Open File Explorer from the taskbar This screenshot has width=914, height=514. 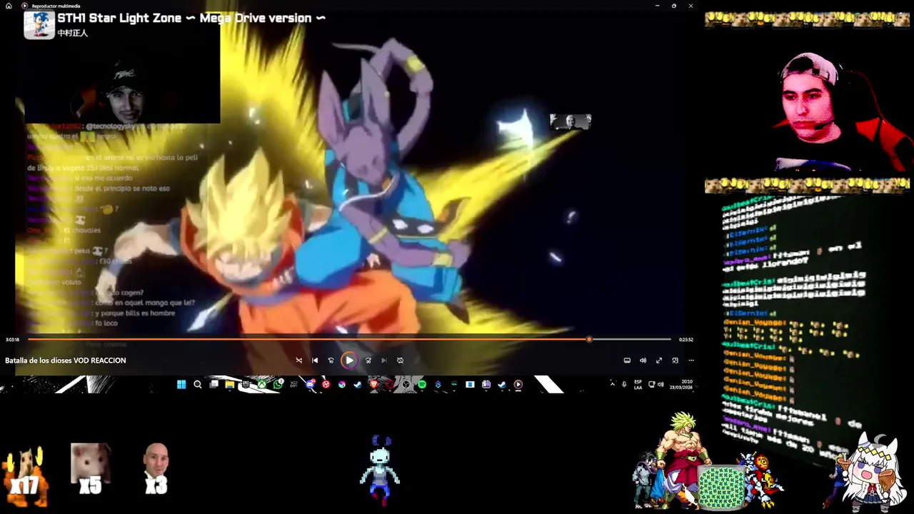pos(229,385)
